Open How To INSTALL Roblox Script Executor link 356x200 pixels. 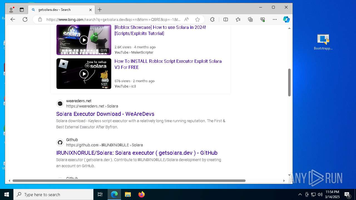pyautogui.click(x=168, y=64)
